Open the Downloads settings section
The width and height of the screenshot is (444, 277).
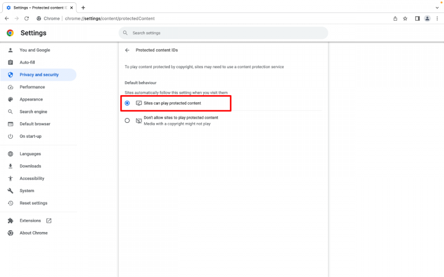point(30,166)
